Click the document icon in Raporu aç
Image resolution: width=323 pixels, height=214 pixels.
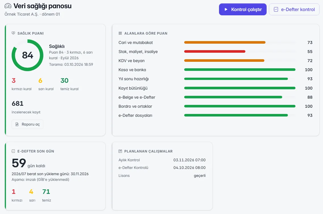[x=17, y=124]
